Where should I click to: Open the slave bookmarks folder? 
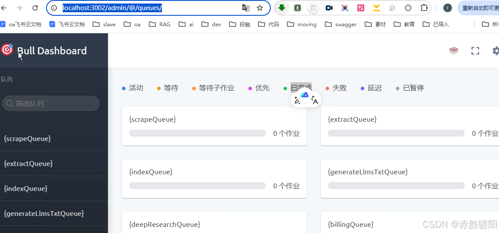pos(104,24)
